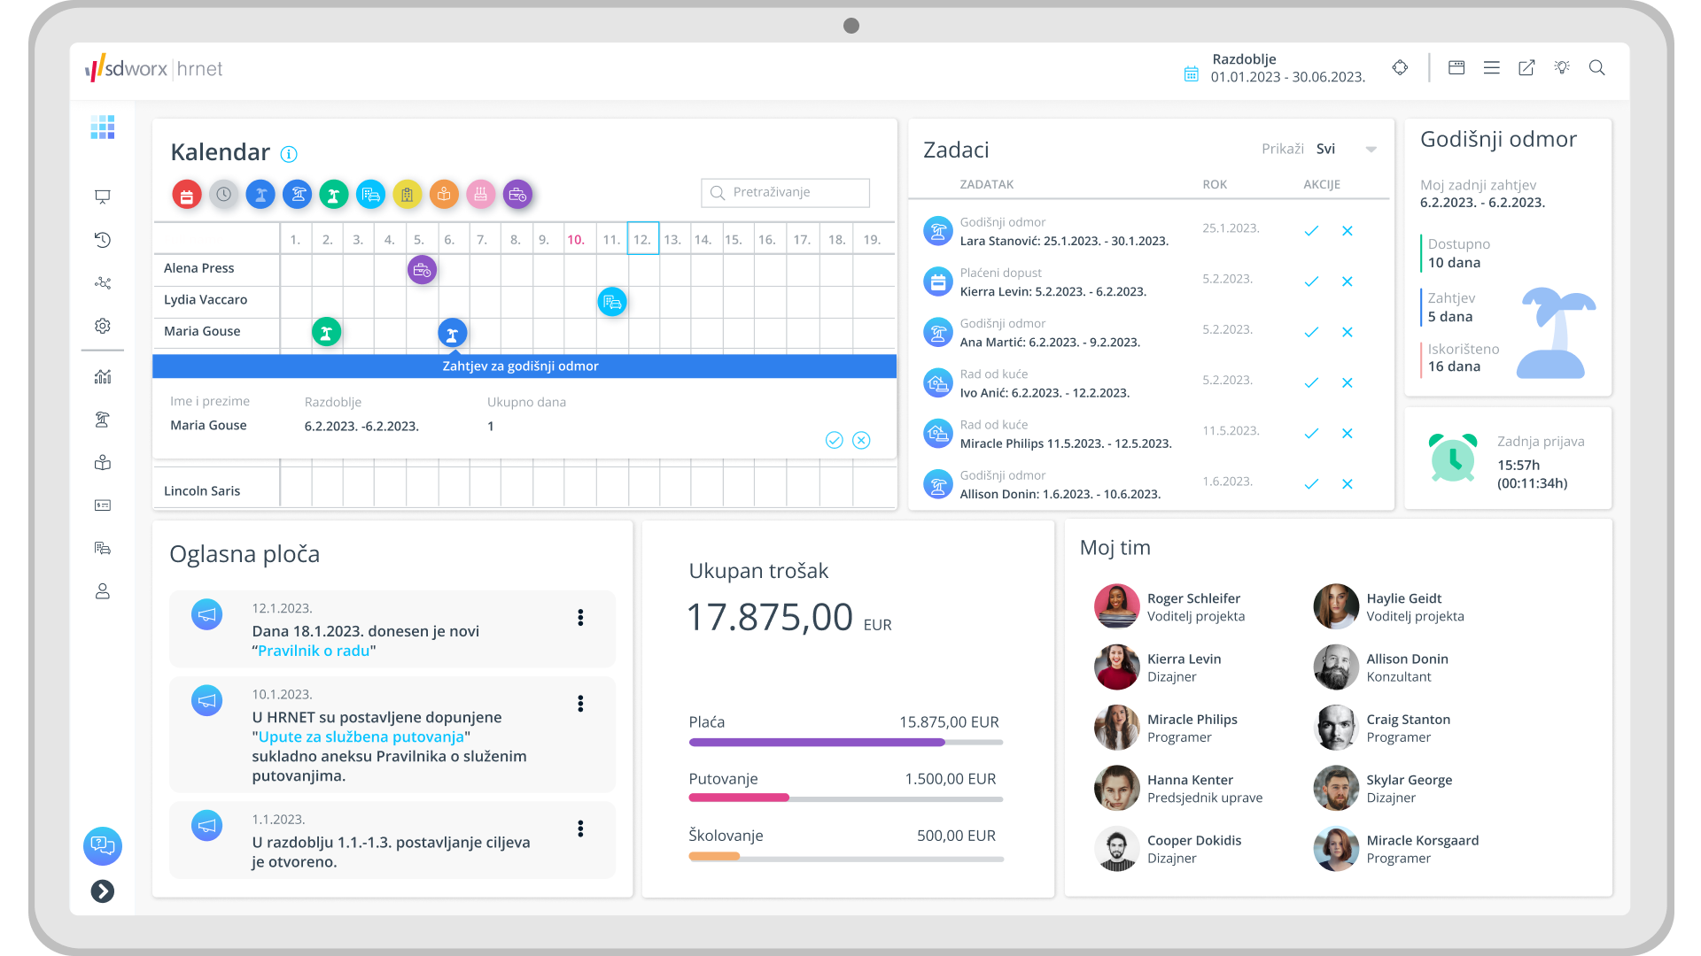The height and width of the screenshot is (956, 1701).
Task: Open education reader sidebar icon
Action: click(x=103, y=463)
